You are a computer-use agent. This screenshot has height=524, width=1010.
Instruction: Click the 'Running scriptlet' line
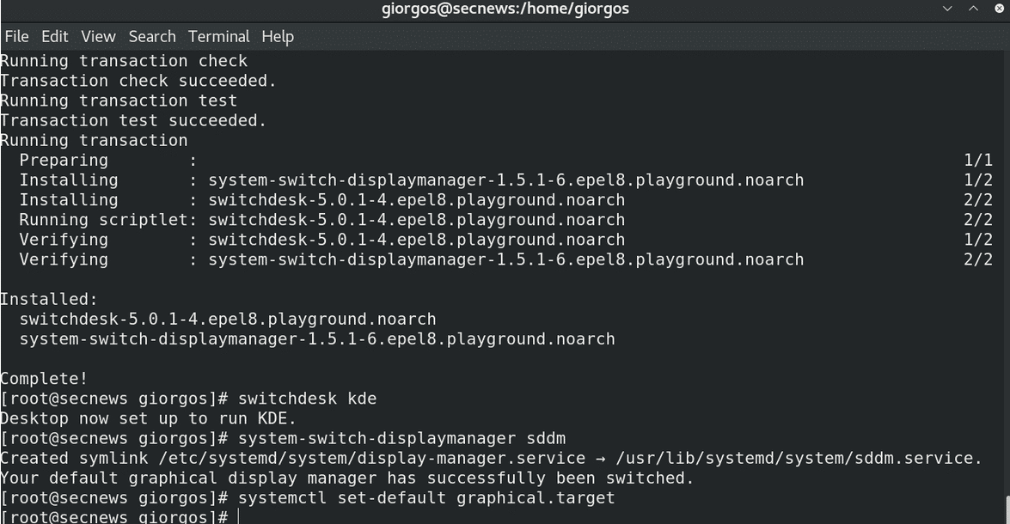coord(505,220)
